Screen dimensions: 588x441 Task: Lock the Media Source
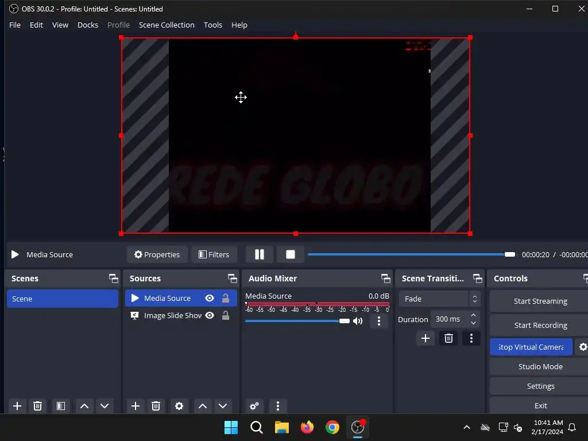click(x=225, y=298)
